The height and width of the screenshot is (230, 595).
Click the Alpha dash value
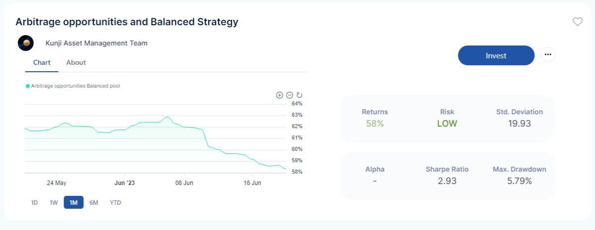click(375, 181)
